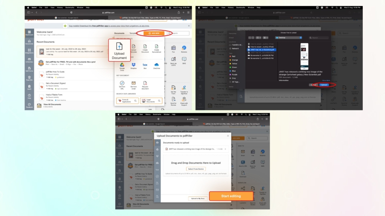The height and width of the screenshot is (216, 385).
Task: Open Integrations in the ADD NEW screenshot sidebar
Action: (x=29, y=51)
